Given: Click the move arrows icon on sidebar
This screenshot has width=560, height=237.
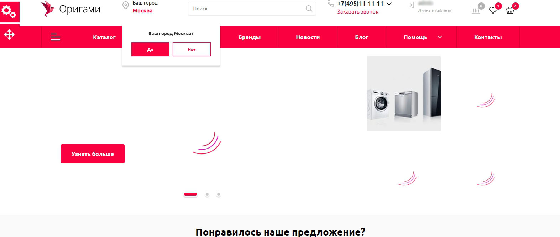Looking at the screenshot, I should pos(9,34).
